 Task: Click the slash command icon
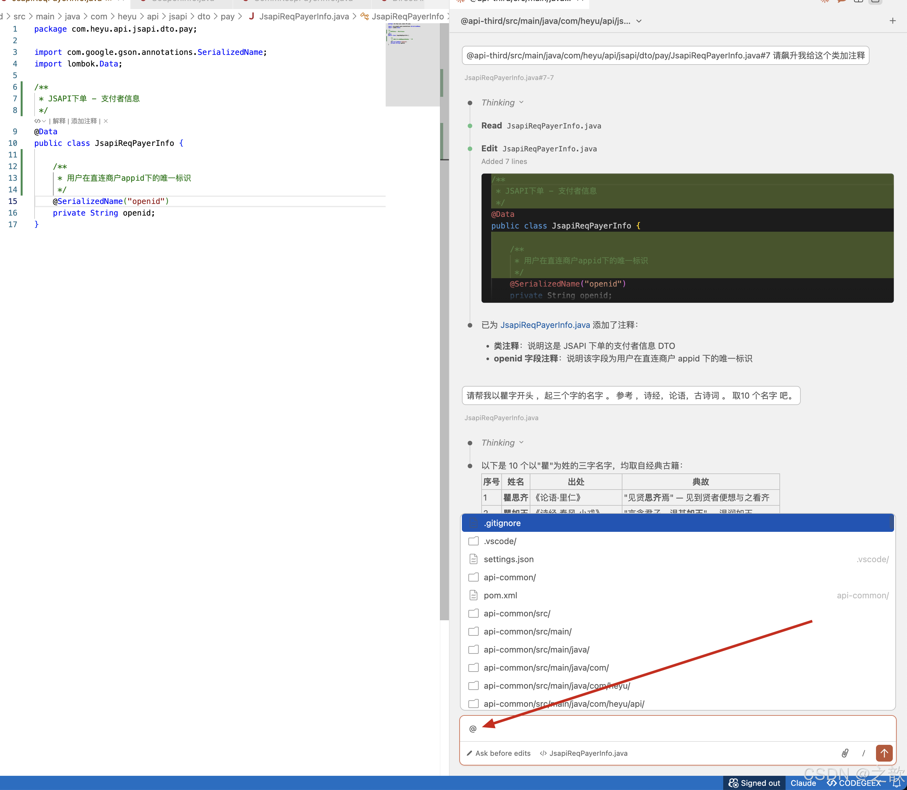[863, 753]
